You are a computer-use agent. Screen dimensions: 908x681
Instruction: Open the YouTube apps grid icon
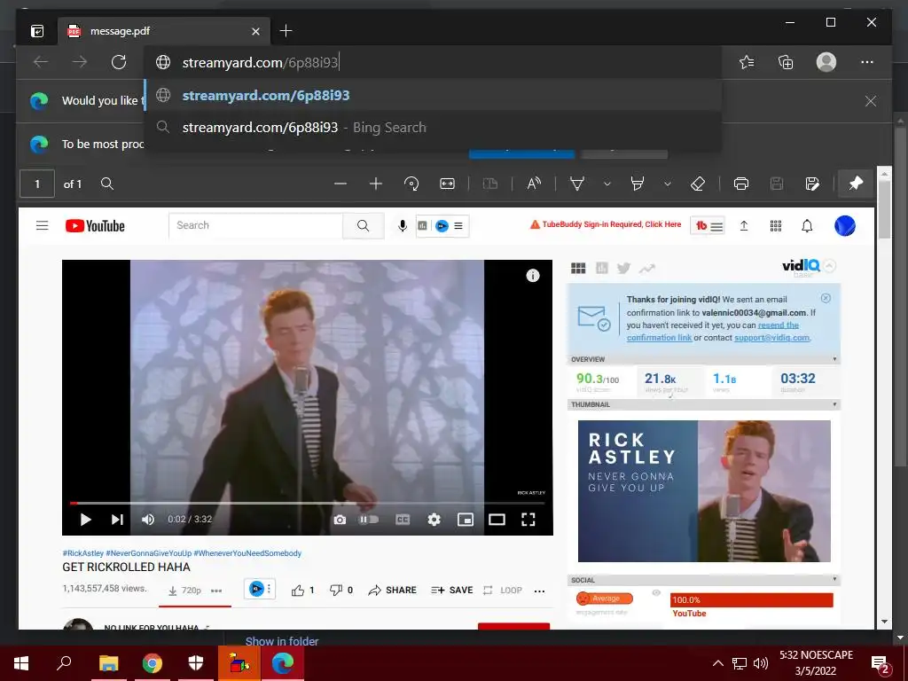(x=776, y=226)
